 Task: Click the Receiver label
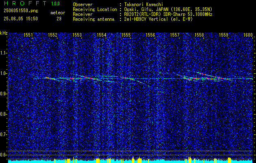click(x=83, y=14)
